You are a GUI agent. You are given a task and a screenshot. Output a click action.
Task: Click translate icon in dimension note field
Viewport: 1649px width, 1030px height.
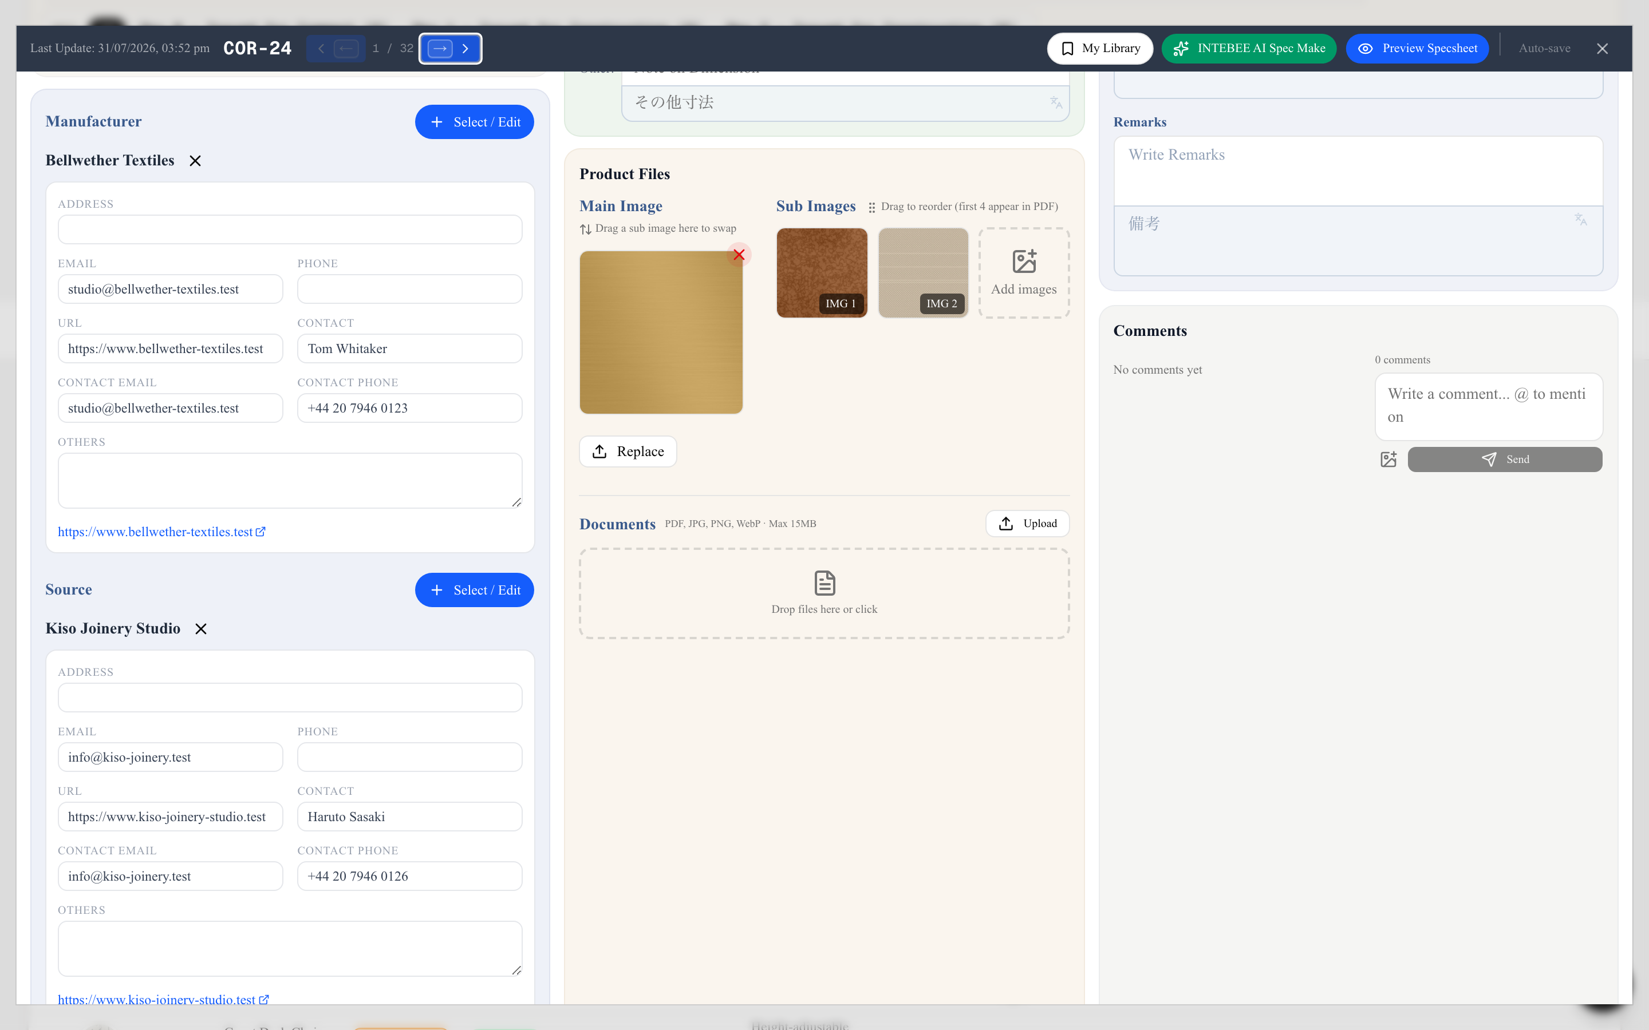click(1055, 103)
